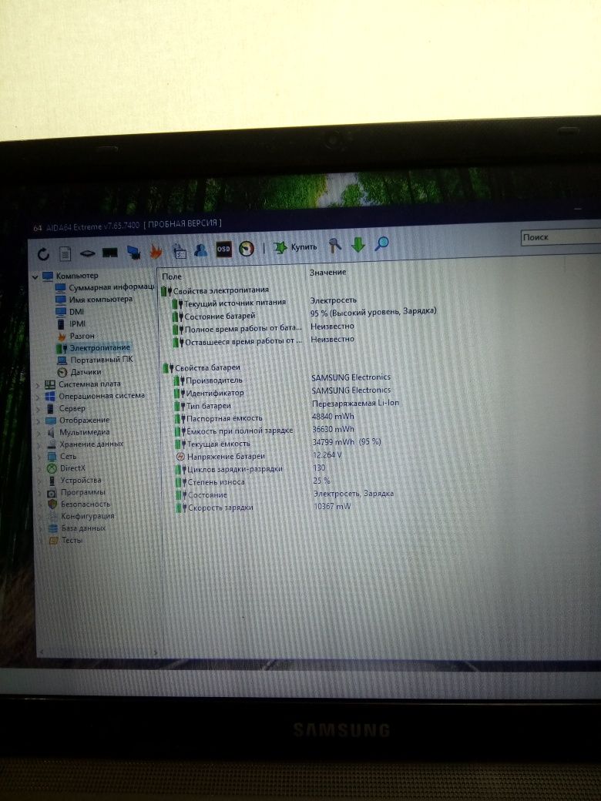
Task: Click the Значение column header
Action: tap(328, 273)
